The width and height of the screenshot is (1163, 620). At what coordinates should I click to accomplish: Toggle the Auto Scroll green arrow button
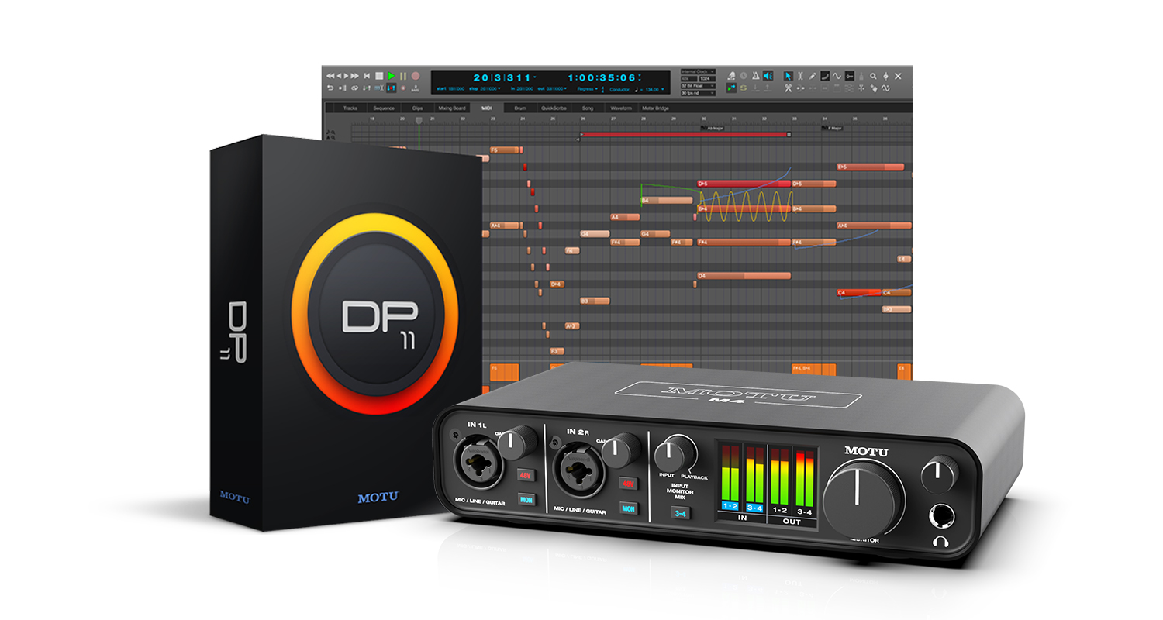pos(731,88)
